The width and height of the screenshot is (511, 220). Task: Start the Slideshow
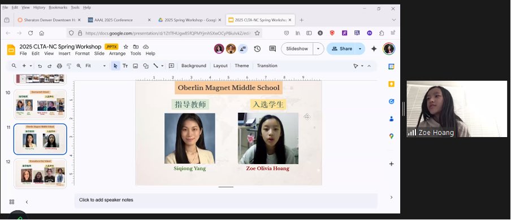[297, 49]
